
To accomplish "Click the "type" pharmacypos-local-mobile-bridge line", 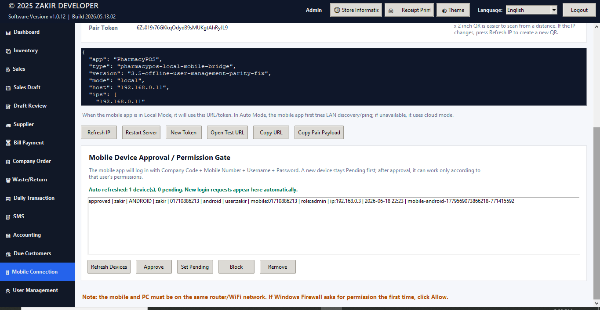I will click(162, 66).
